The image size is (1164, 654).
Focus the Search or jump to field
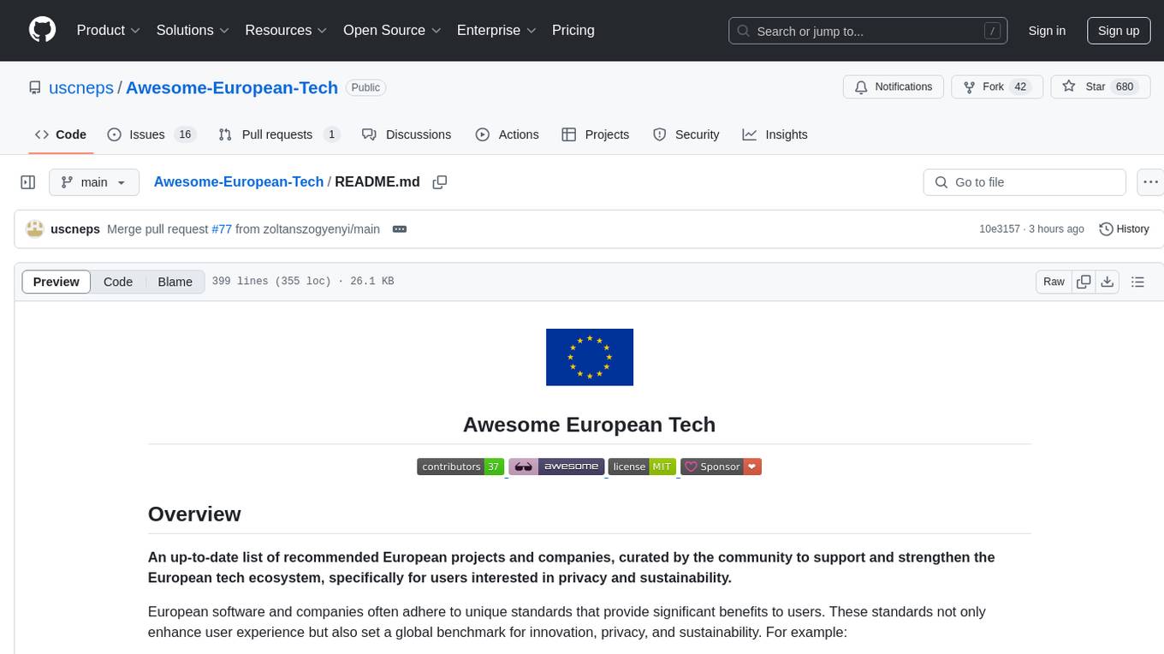click(x=867, y=31)
